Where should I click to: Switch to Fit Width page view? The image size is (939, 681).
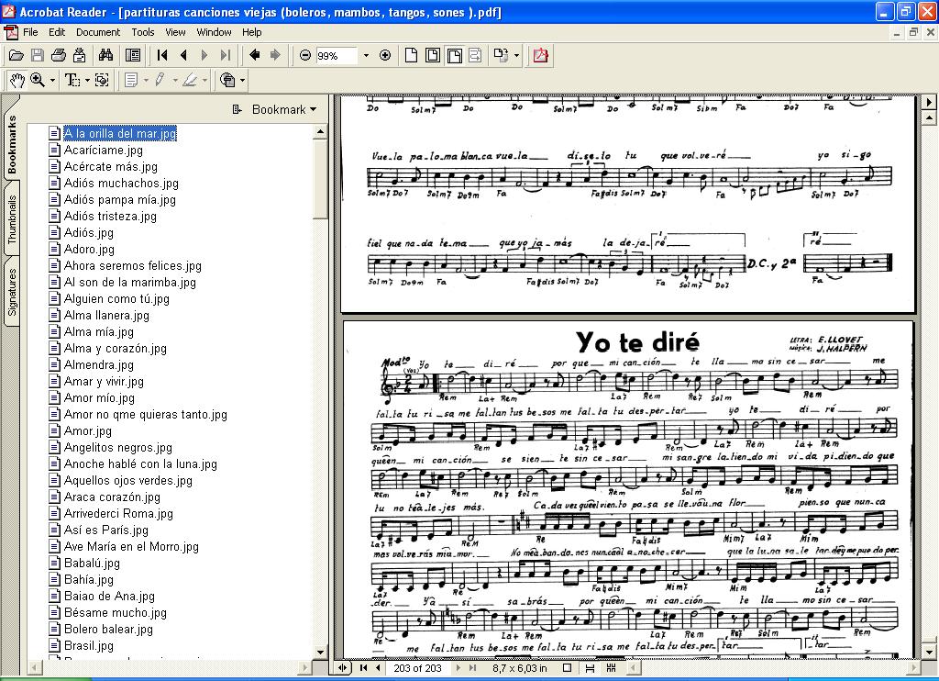click(454, 56)
